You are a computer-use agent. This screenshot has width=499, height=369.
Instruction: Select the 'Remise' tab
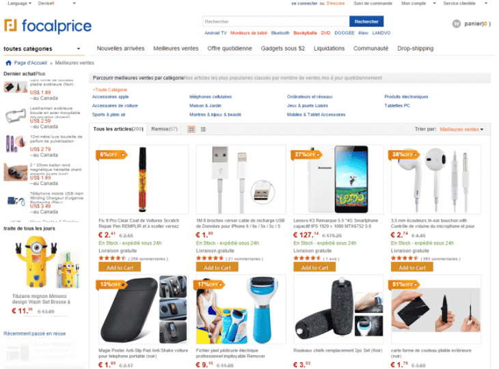point(164,129)
